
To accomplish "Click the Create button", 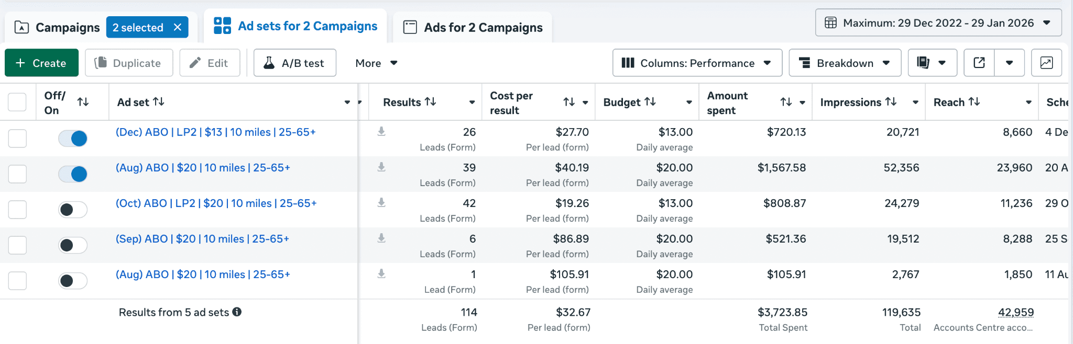I will click(x=41, y=63).
